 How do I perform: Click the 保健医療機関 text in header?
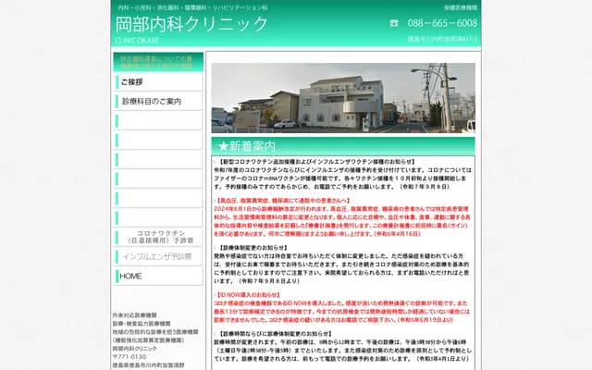[461, 7]
